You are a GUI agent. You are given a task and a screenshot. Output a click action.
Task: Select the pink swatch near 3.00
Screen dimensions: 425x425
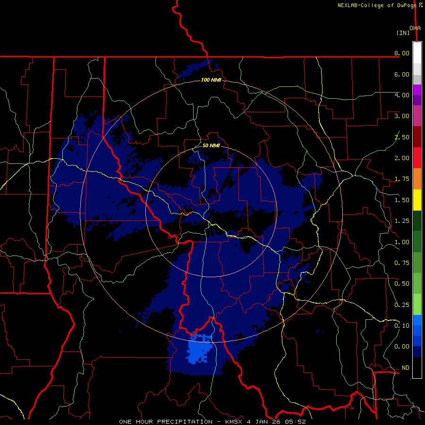pos(417,116)
